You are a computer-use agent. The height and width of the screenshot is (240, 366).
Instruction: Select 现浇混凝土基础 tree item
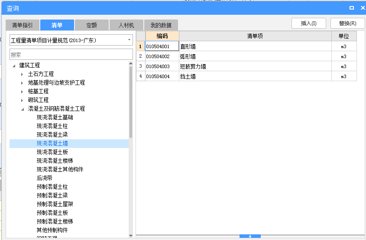(x=55, y=117)
